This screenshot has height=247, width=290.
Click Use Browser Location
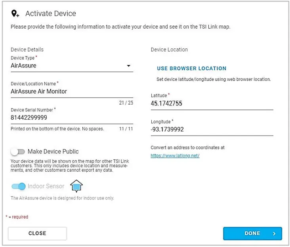point(191,69)
